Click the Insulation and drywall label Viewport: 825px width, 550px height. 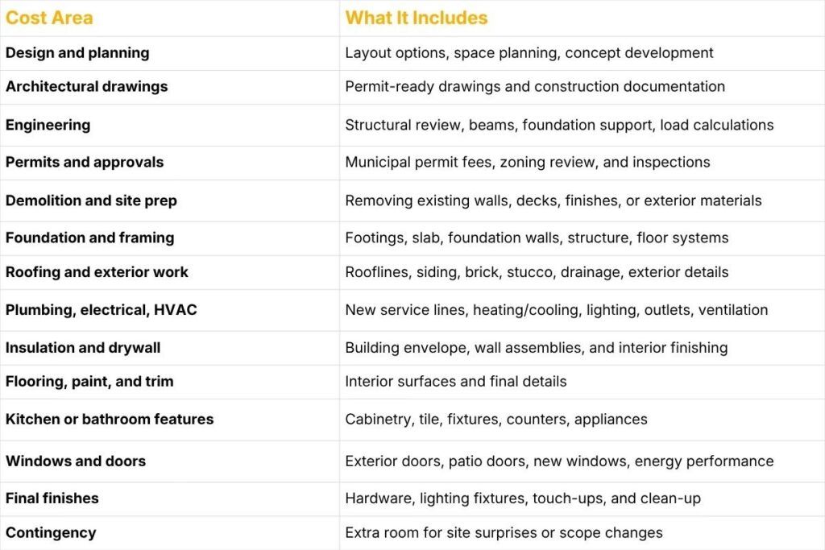(83, 348)
